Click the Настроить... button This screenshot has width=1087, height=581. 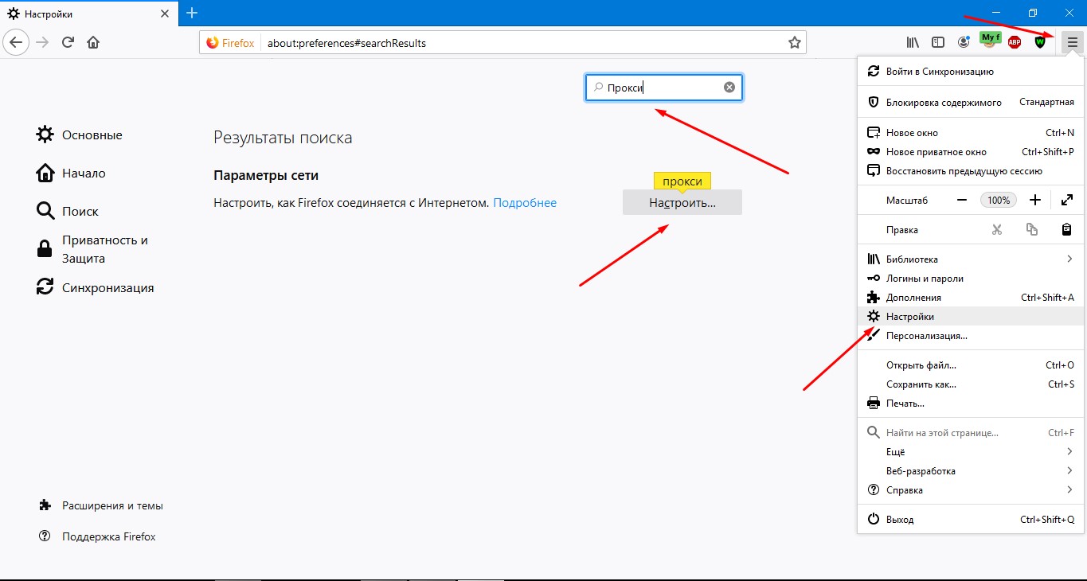point(682,203)
